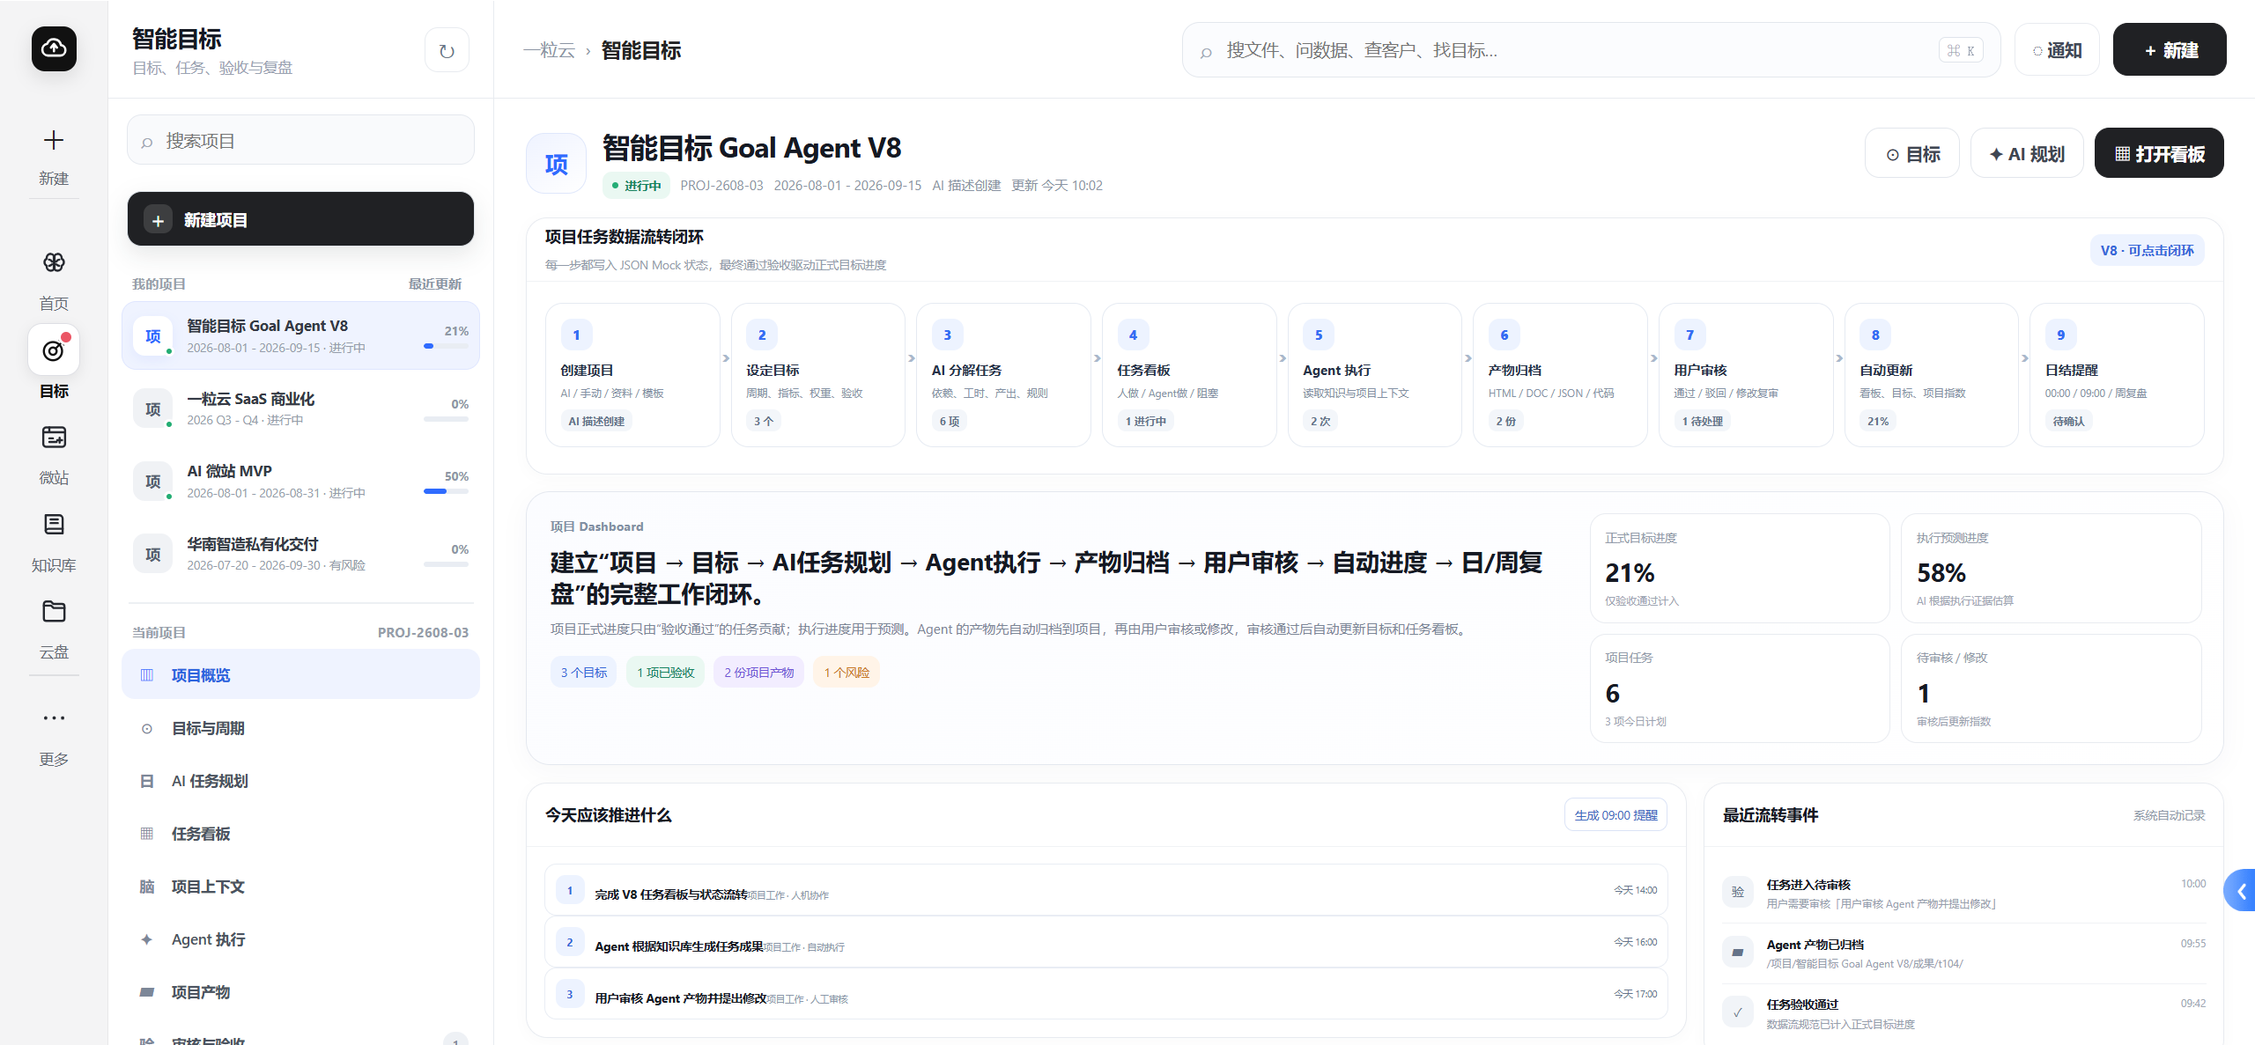This screenshot has height=1045, width=2255.
Task: Open 更多 ellipsis icon
Action: point(54,718)
